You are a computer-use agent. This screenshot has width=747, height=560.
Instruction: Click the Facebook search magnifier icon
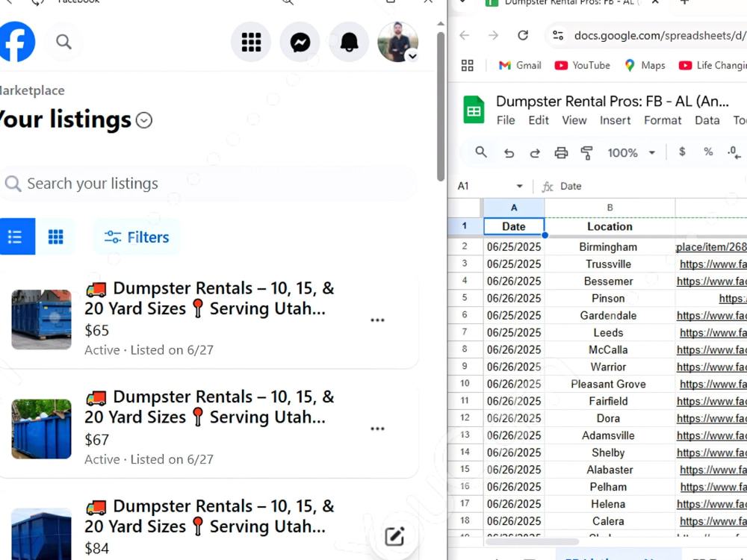click(x=63, y=42)
